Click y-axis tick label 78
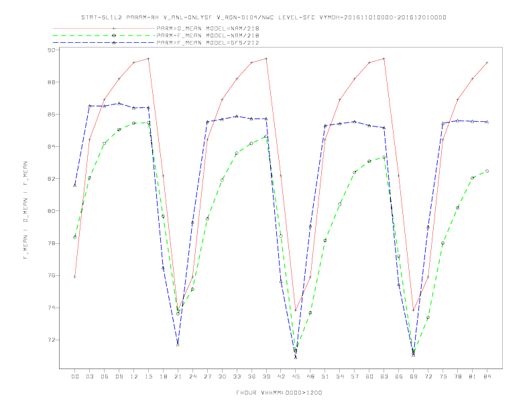This screenshot has height=410, width=531. pyautogui.click(x=52, y=243)
